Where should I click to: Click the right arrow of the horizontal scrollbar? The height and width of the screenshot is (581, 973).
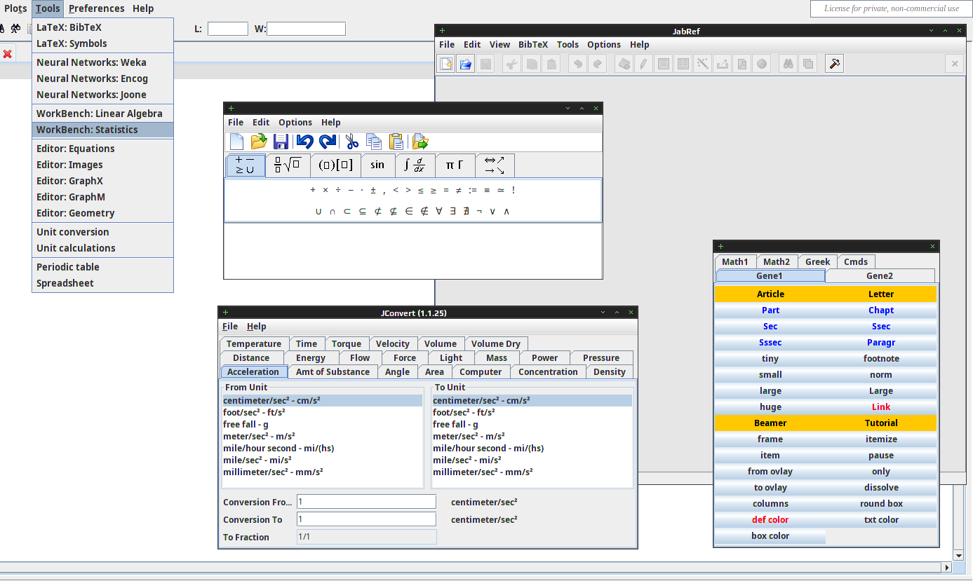pyautogui.click(x=946, y=568)
